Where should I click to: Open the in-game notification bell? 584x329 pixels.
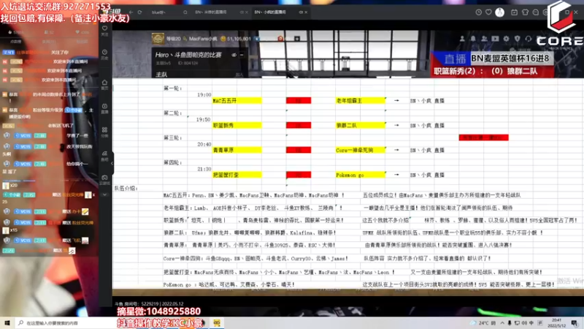tap(473, 39)
